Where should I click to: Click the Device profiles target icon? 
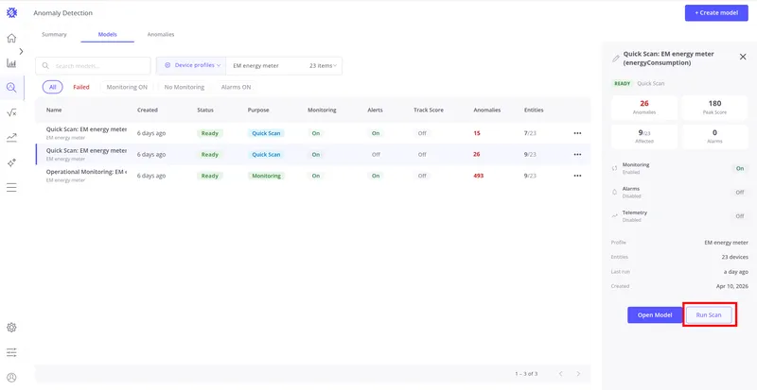click(x=167, y=65)
